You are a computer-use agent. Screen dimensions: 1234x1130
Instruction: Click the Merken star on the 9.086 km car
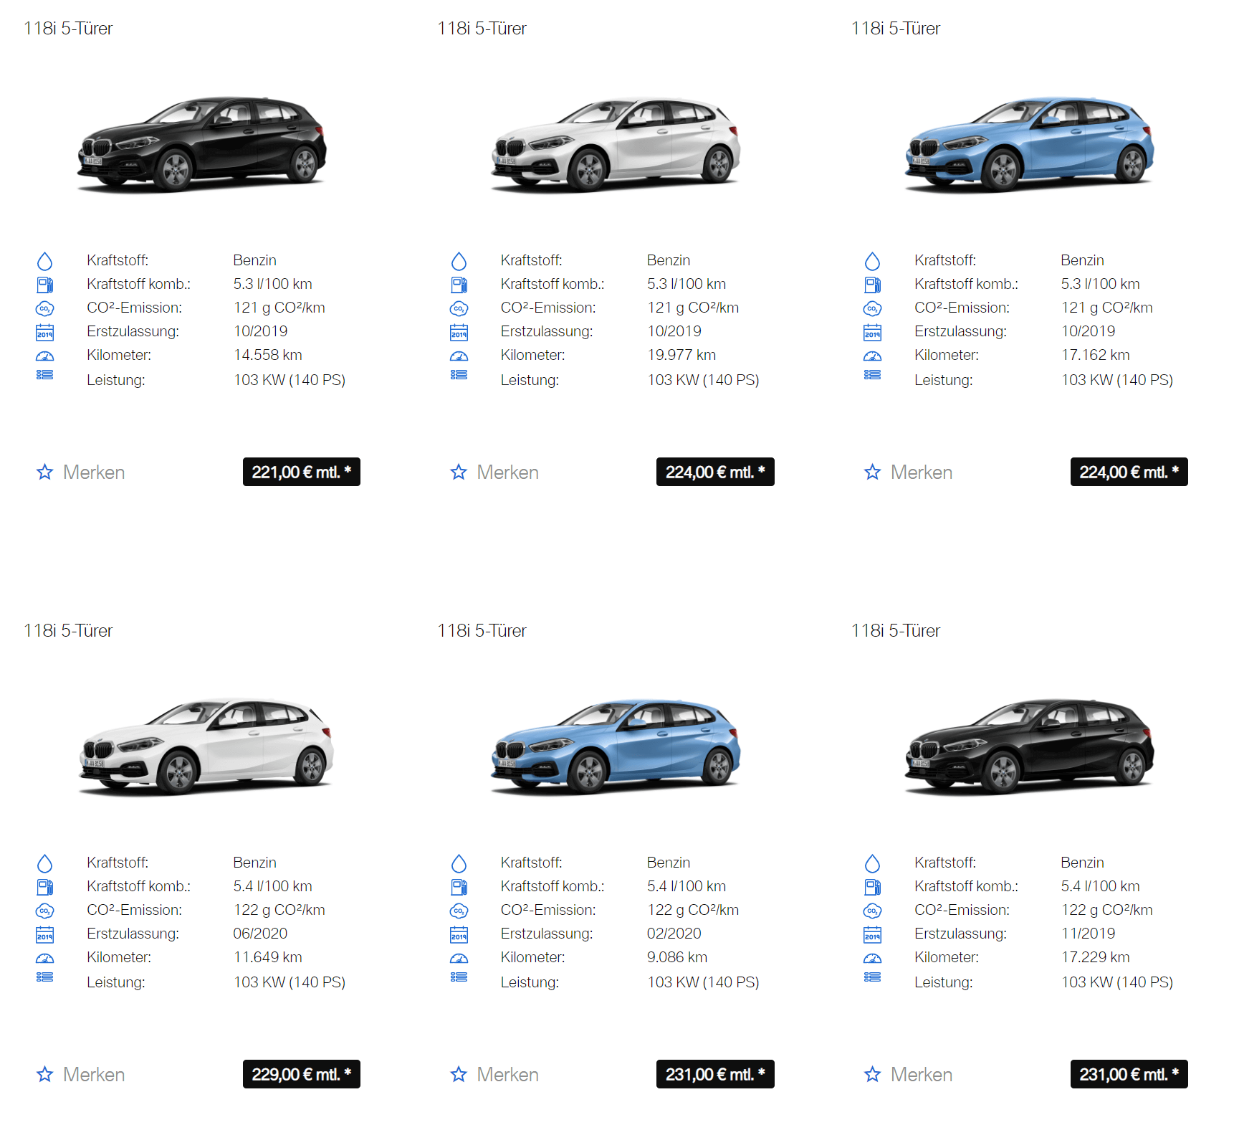459,1074
